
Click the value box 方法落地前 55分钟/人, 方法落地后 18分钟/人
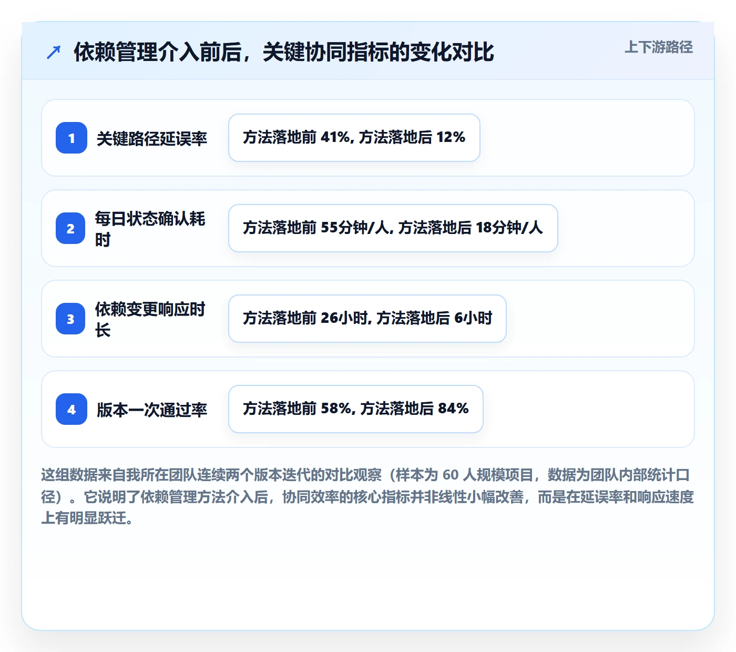[393, 228]
